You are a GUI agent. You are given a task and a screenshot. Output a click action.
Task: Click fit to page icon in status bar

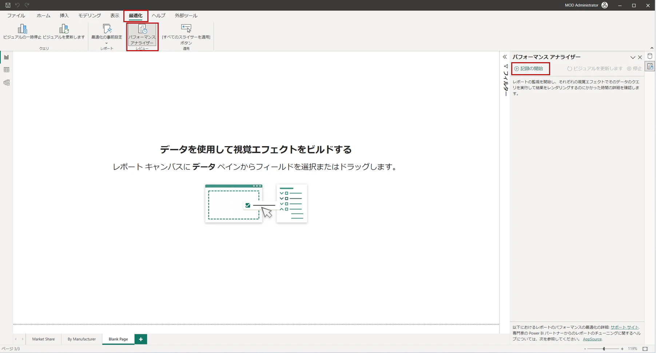[x=645, y=349]
